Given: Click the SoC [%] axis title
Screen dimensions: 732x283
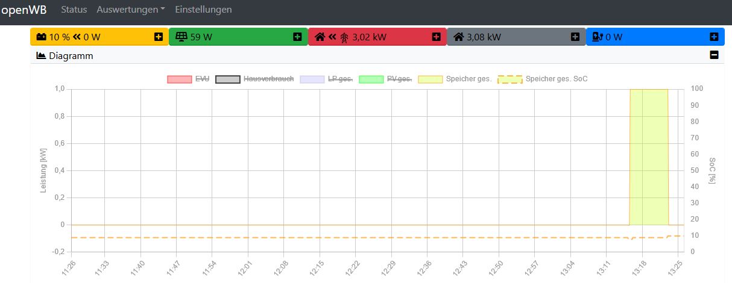Looking at the screenshot, I should point(711,170).
